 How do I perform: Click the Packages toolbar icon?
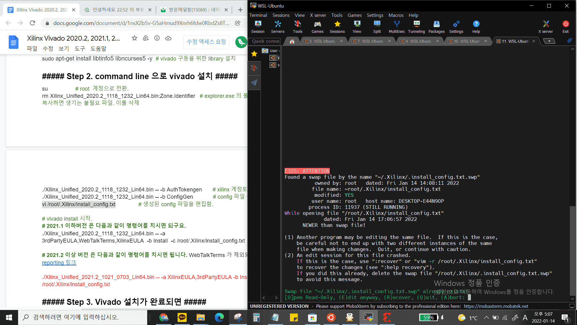(x=436, y=26)
